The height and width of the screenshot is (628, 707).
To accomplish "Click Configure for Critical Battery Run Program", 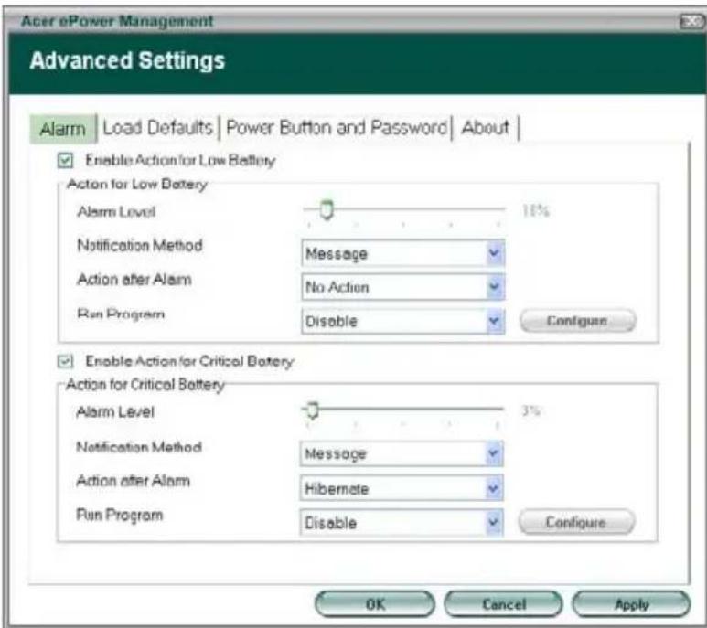I will 576,522.
